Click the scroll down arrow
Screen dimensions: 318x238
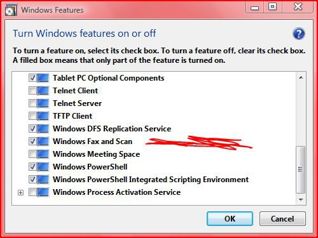coord(301,199)
